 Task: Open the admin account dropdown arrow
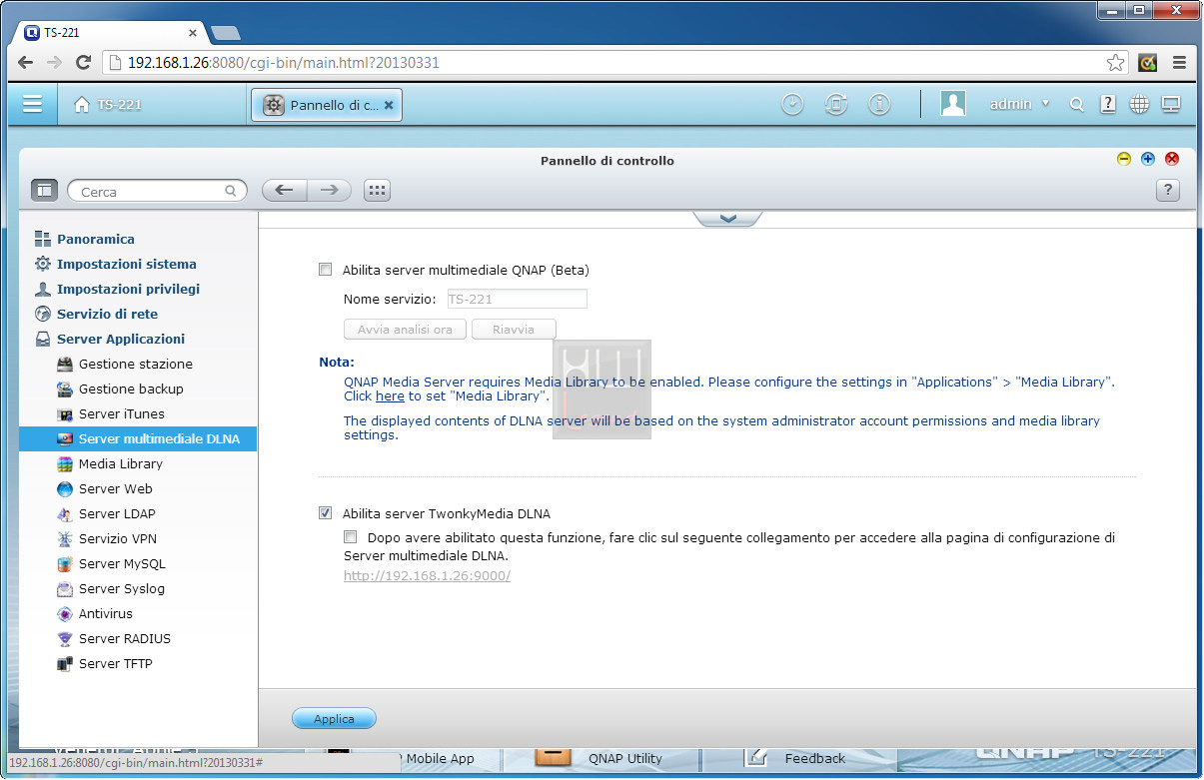click(x=1045, y=104)
